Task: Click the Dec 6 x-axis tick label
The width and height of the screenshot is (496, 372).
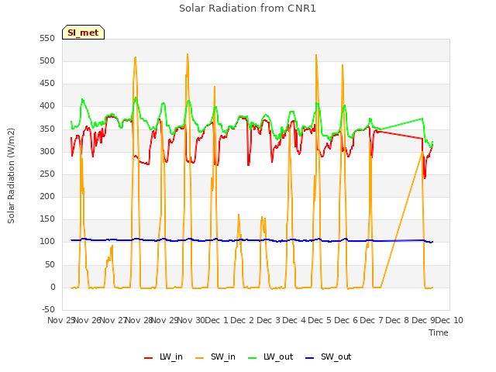Action: [346, 320]
